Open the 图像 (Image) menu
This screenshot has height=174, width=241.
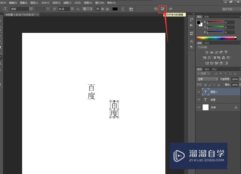point(24,3)
